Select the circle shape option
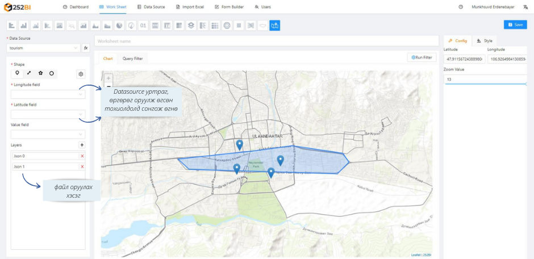 tap(52, 73)
